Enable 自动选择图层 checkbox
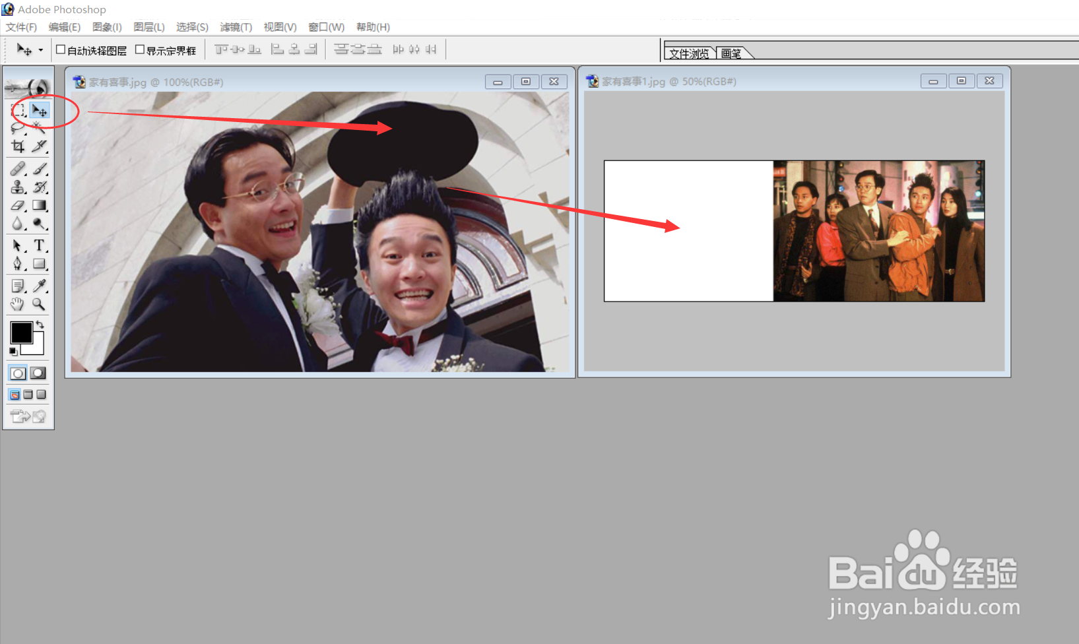This screenshot has width=1079, height=644. tap(61, 49)
